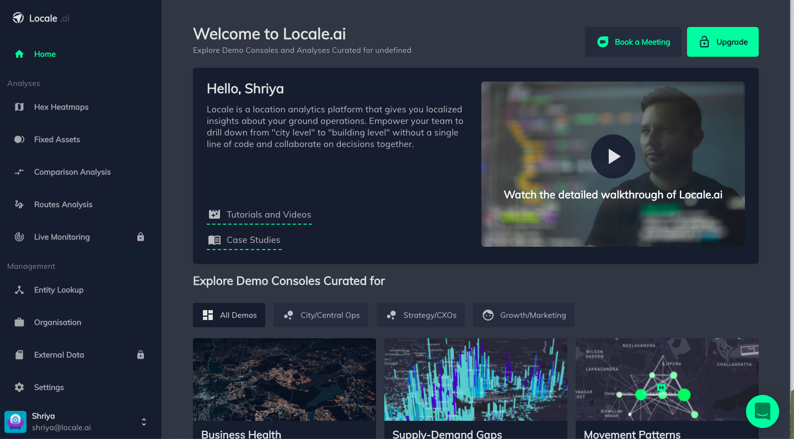This screenshot has height=439, width=794.
Task: Open External Data page
Action: 81,355
